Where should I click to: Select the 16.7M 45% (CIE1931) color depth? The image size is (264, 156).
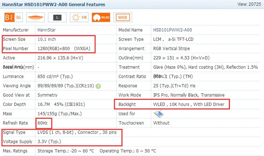coord(61,104)
